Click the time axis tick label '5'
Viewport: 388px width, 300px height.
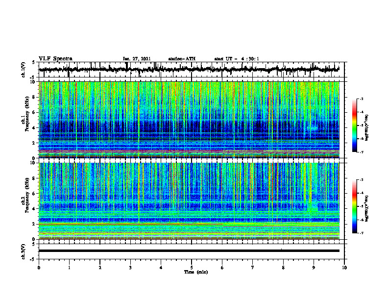[x=192, y=268]
